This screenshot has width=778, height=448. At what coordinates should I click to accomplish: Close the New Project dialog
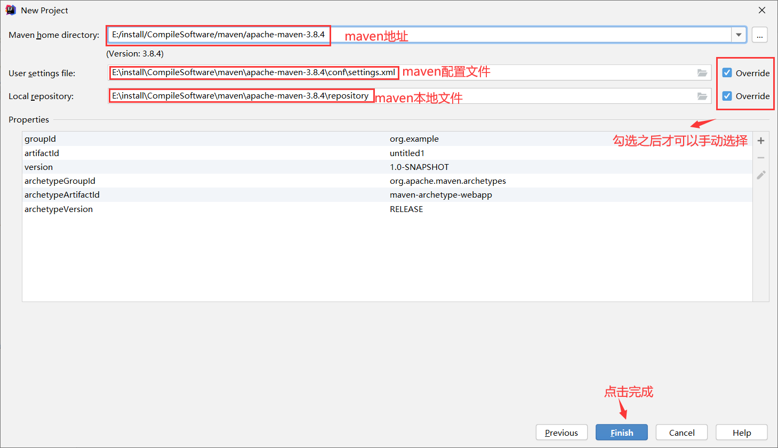[762, 10]
